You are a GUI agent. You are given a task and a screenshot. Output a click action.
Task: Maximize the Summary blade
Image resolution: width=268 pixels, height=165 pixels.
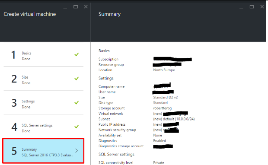[x=252, y=6]
